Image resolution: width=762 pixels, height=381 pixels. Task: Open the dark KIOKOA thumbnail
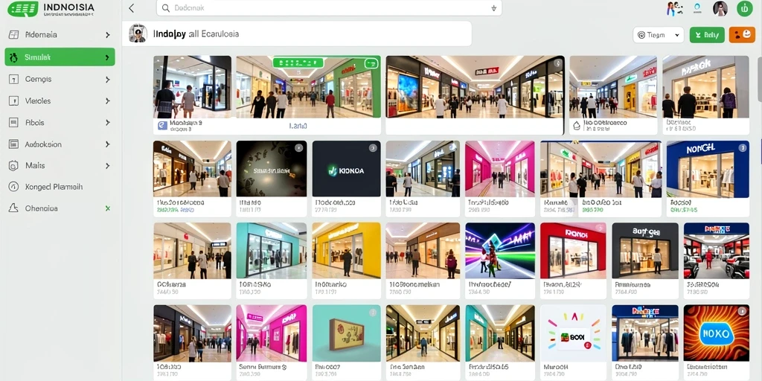click(x=346, y=169)
